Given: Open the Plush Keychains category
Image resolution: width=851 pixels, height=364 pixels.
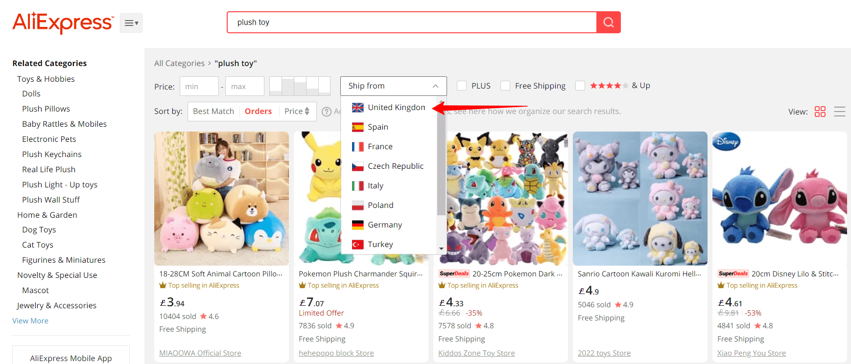Looking at the screenshot, I should tap(52, 155).
